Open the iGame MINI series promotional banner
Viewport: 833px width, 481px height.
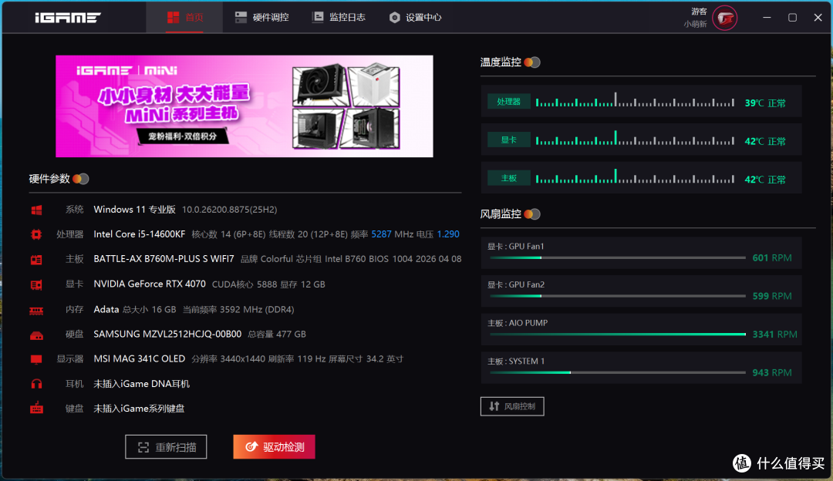tap(245, 106)
